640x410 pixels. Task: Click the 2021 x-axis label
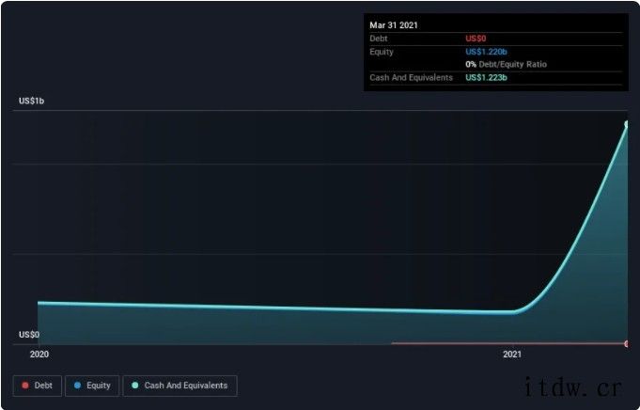(x=512, y=355)
